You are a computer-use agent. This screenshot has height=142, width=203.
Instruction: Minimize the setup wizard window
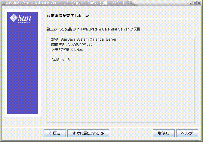(191, 3)
